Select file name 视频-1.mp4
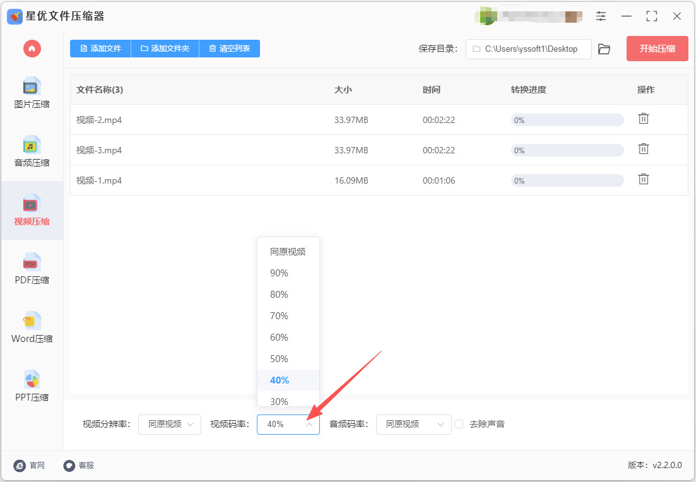 99,180
